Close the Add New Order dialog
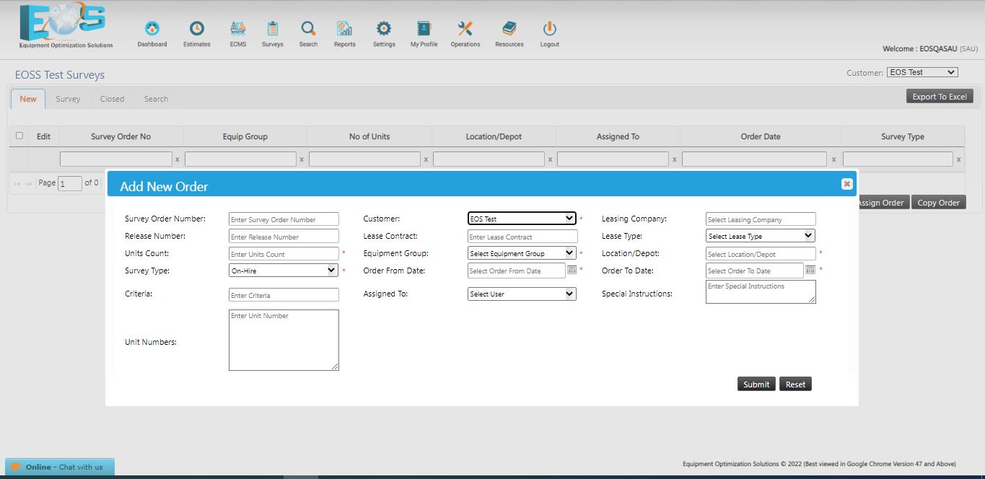The image size is (985, 479). [x=846, y=184]
